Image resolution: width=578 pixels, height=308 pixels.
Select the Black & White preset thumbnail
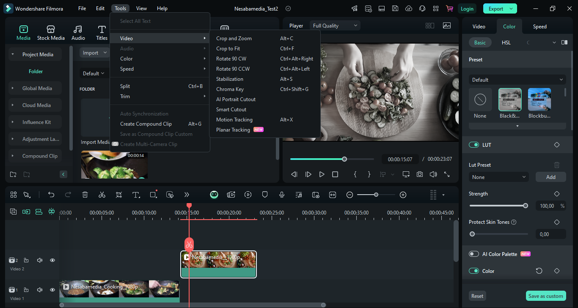pyautogui.click(x=510, y=100)
